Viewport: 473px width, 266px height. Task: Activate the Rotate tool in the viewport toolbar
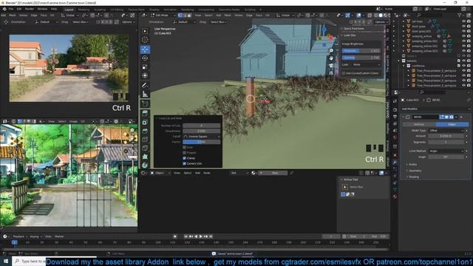[145, 58]
